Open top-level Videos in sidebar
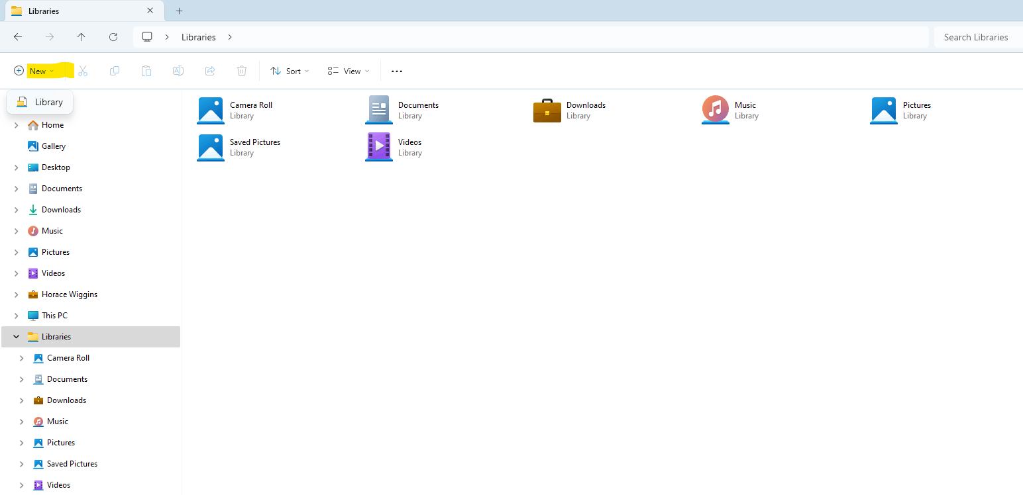Screen dimensions: 1023x495 53,273
